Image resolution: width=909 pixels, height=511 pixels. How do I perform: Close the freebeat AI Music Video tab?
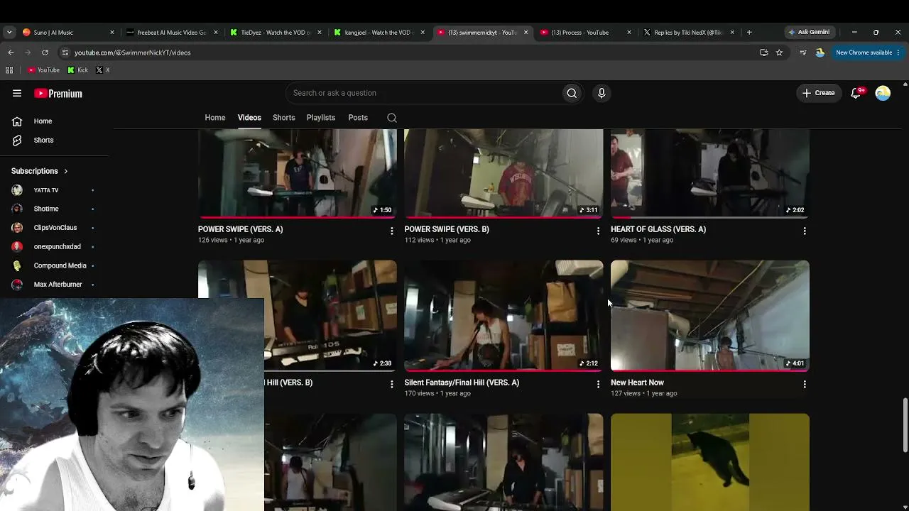click(x=216, y=32)
